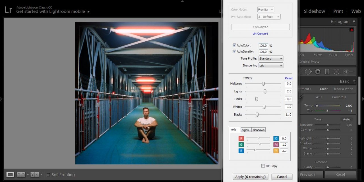Viewport: 364px width, 182px height.
Task: Click the Exposure slider handle
Action: tap(328, 125)
